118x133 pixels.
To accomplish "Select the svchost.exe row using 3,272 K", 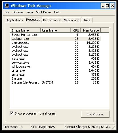I will (x=56, y=55).
